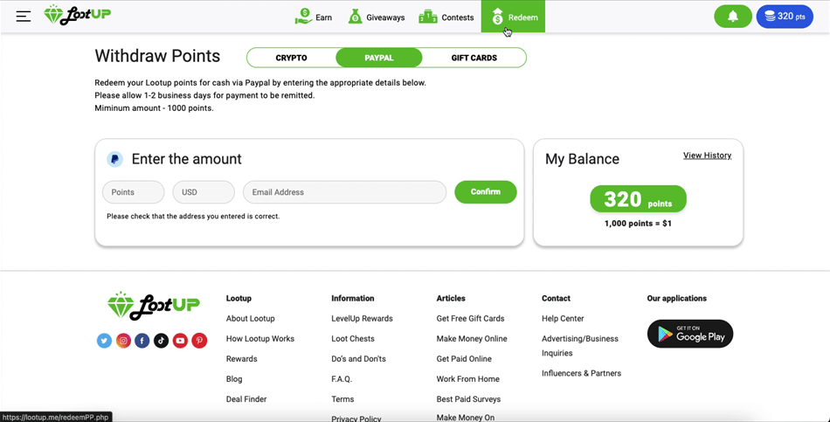Open Do's and Don'ts link

pyautogui.click(x=358, y=358)
